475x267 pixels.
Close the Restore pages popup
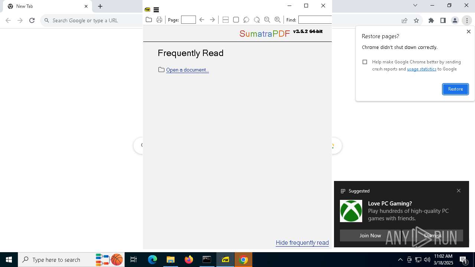469,32
